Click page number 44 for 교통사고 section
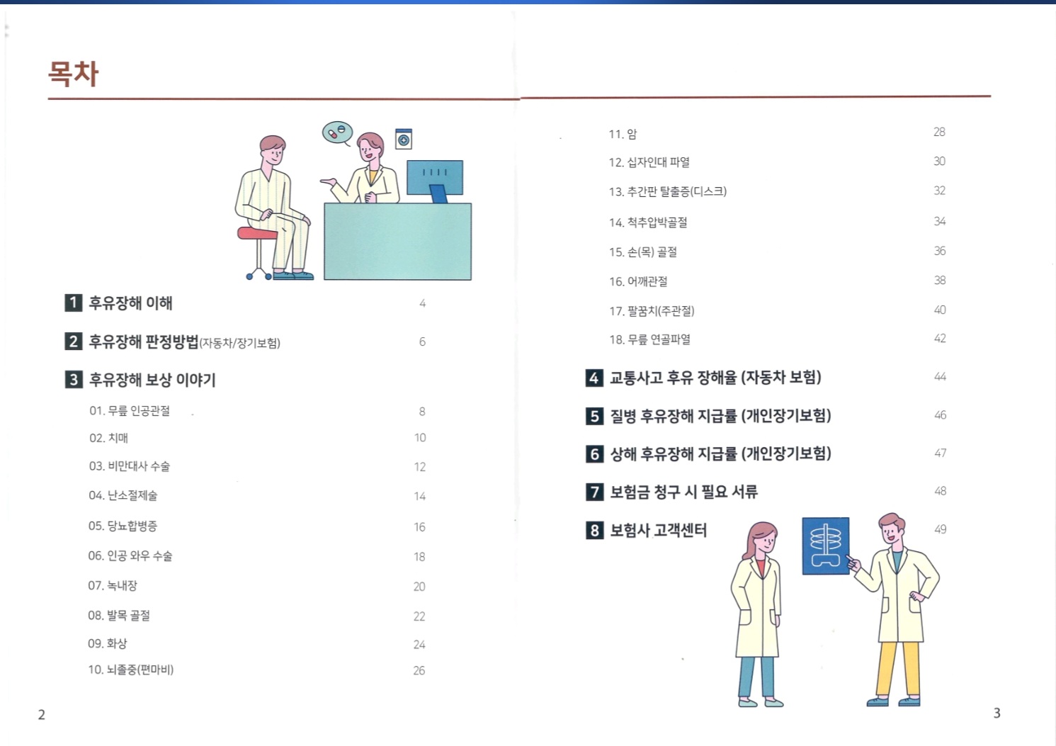 940,377
